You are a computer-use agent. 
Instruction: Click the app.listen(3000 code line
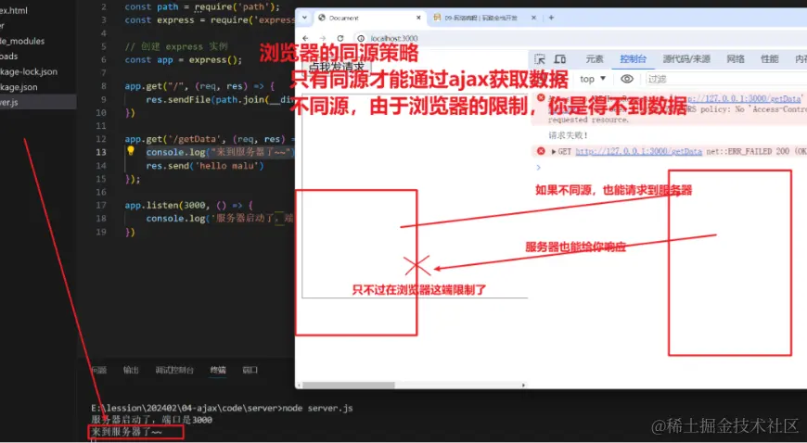click(x=189, y=206)
